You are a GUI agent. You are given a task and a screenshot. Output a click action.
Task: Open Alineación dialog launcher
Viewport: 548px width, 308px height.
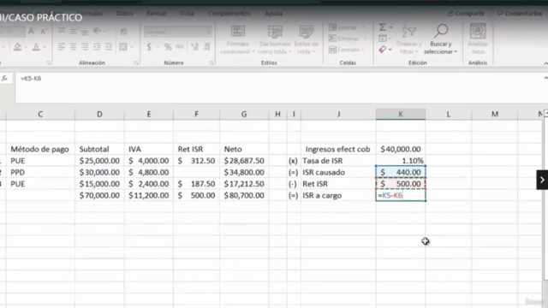(136, 62)
